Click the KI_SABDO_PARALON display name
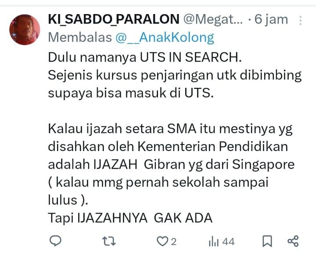This screenshot has height=256, width=316. pos(114,19)
